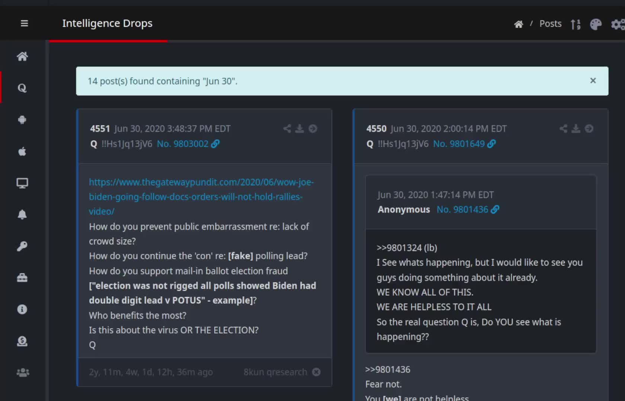
Task: Open the No. 9801436 anonymous post link
Action: coord(462,209)
